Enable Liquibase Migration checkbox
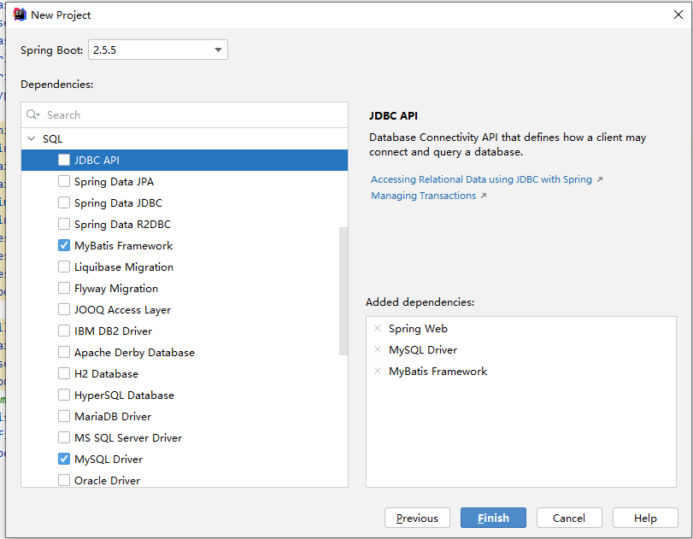The image size is (693, 539). tap(64, 267)
